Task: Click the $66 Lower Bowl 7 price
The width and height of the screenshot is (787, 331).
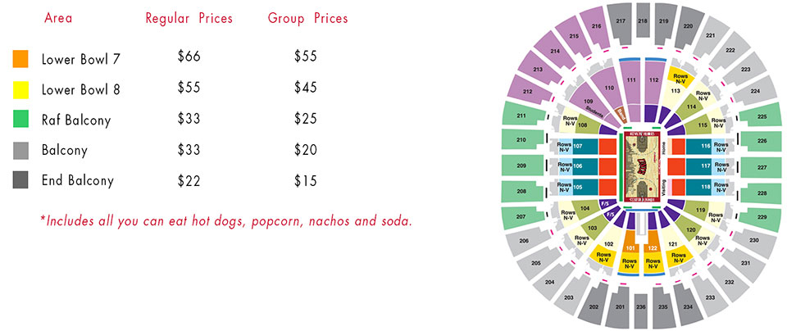Action: coord(189,57)
